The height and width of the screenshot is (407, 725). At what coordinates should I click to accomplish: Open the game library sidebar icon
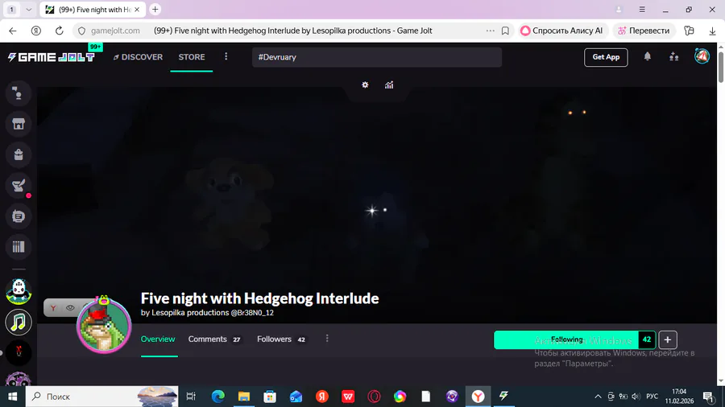tap(19, 216)
